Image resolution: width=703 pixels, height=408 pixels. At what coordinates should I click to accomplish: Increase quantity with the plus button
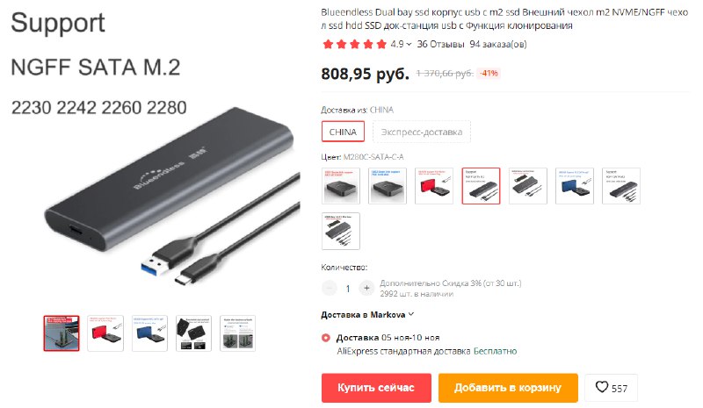[x=366, y=288]
